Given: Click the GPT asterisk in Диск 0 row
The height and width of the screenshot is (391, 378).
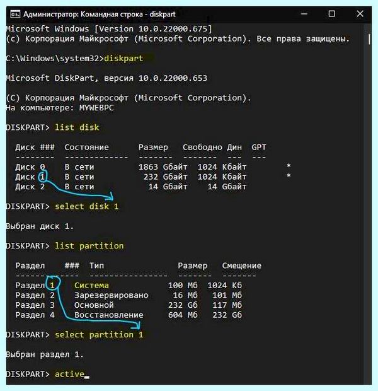Looking at the screenshot, I should pos(289,166).
